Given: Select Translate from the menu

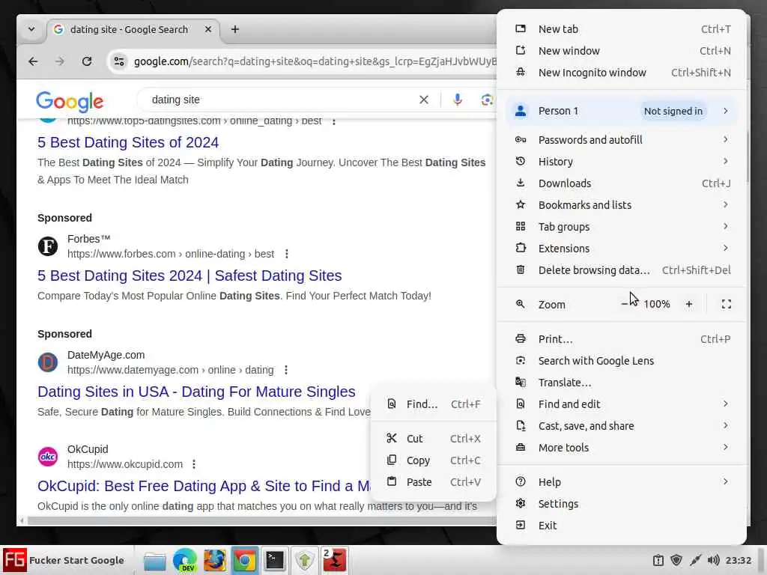Looking at the screenshot, I should tap(622, 383).
